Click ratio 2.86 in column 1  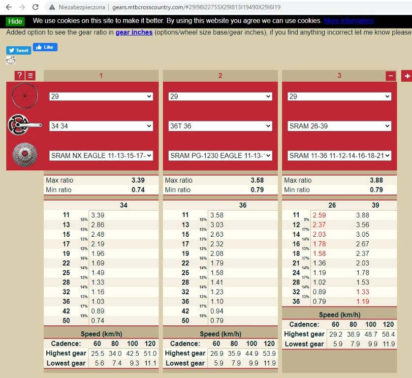[98, 225]
